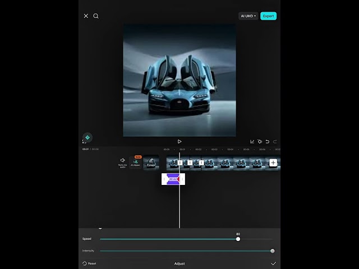Close the project with the X icon
The height and width of the screenshot is (269, 359).
pyautogui.click(x=86, y=16)
